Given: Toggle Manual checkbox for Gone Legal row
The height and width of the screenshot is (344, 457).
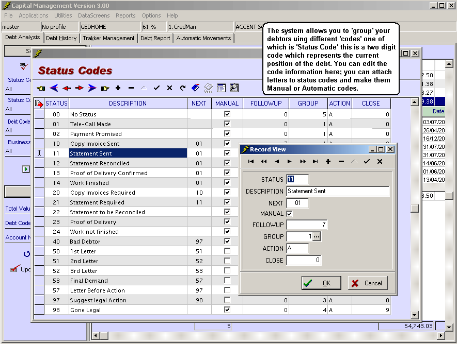Looking at the screenshot, I should (x=227, y=309).
